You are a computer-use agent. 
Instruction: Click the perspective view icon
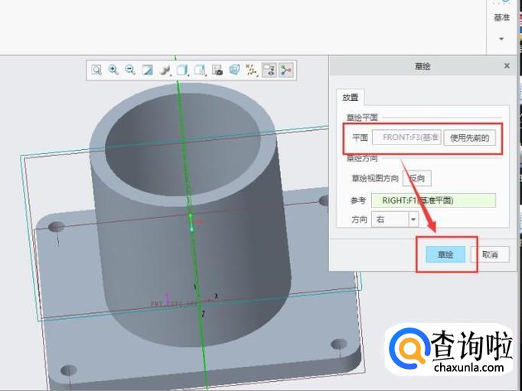coord(234,70)
